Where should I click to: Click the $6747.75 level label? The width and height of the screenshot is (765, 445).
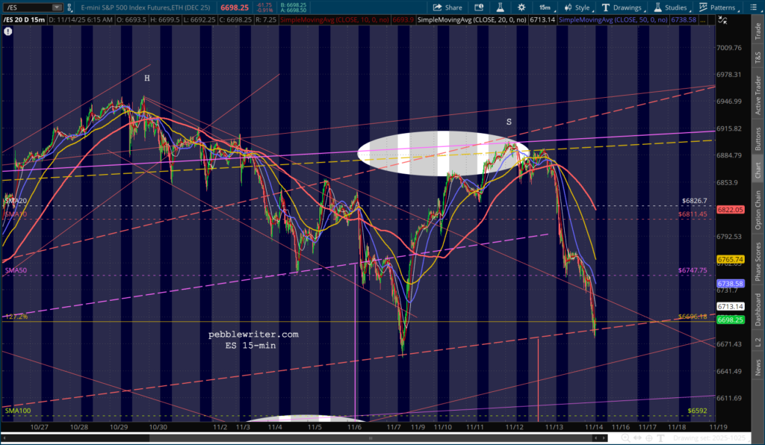click(x=693, y=270)
